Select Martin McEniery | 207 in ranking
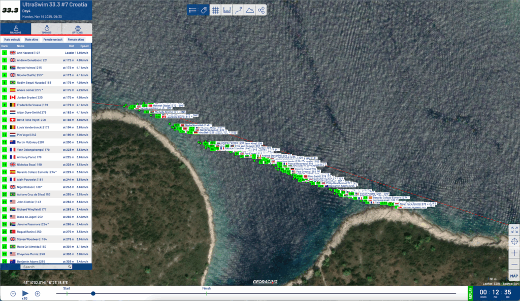The height and width of the screenshot is (301, 520). (x=46, y=142)
